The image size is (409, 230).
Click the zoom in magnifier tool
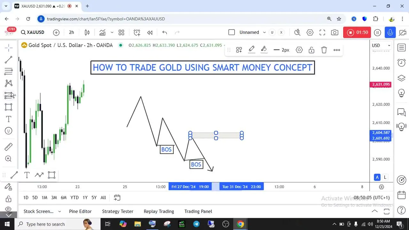[9, 159]
